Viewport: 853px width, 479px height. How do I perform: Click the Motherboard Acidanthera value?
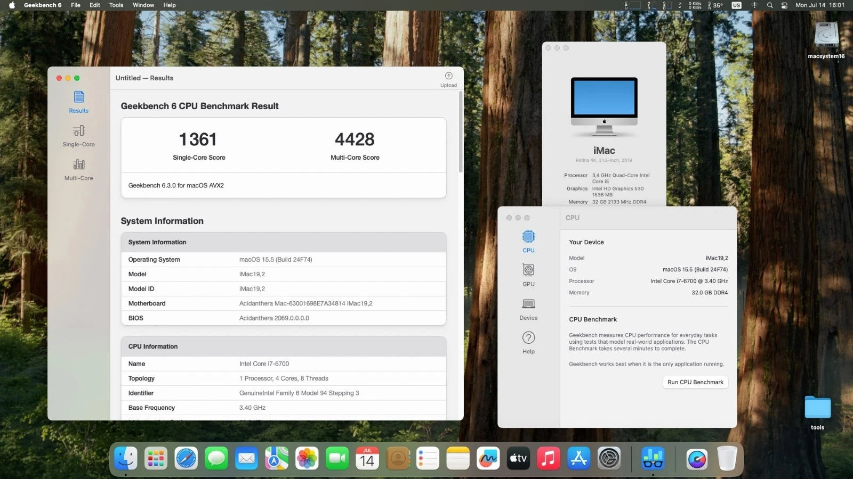[305, 303]
